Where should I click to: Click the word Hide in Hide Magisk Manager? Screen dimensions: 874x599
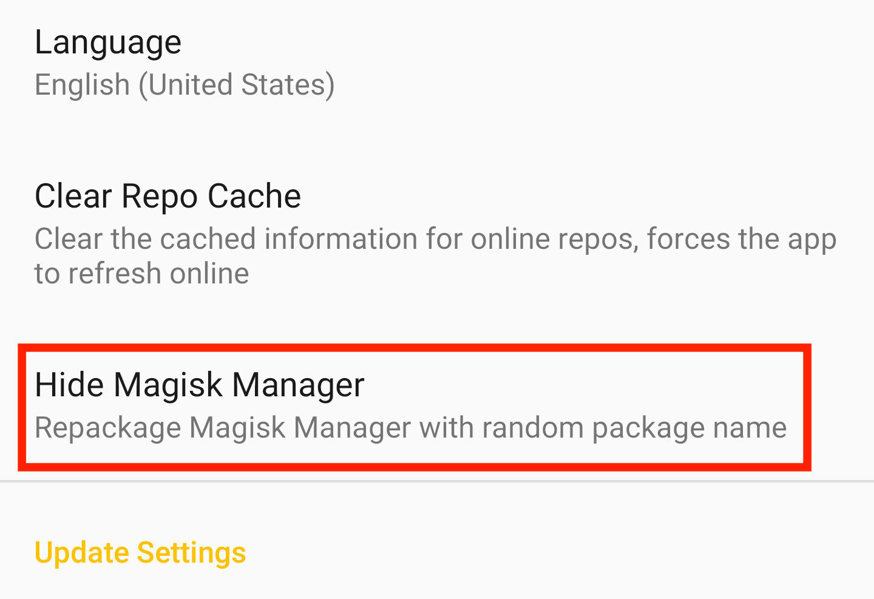tap(69, 385)
